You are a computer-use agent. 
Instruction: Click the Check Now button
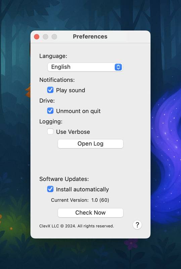tap(90, 213)
